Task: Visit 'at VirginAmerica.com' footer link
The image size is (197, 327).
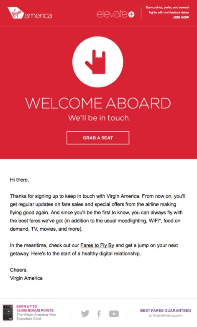Action: click(x=166, y=316)
